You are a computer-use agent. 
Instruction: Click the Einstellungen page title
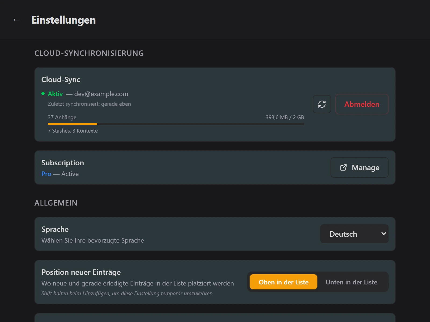tap(63, 20)
